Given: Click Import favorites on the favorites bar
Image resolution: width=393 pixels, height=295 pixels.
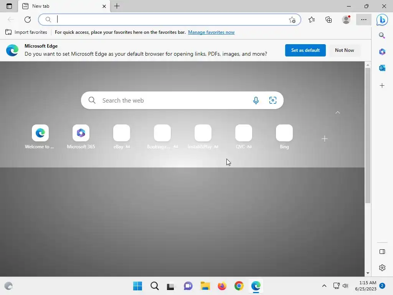Looking at the screenshot, I should [26, 32].
